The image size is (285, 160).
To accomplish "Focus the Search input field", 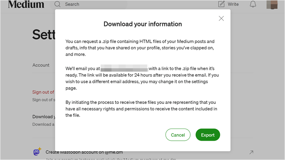I will pyautogui.click(x=88, y=4).
